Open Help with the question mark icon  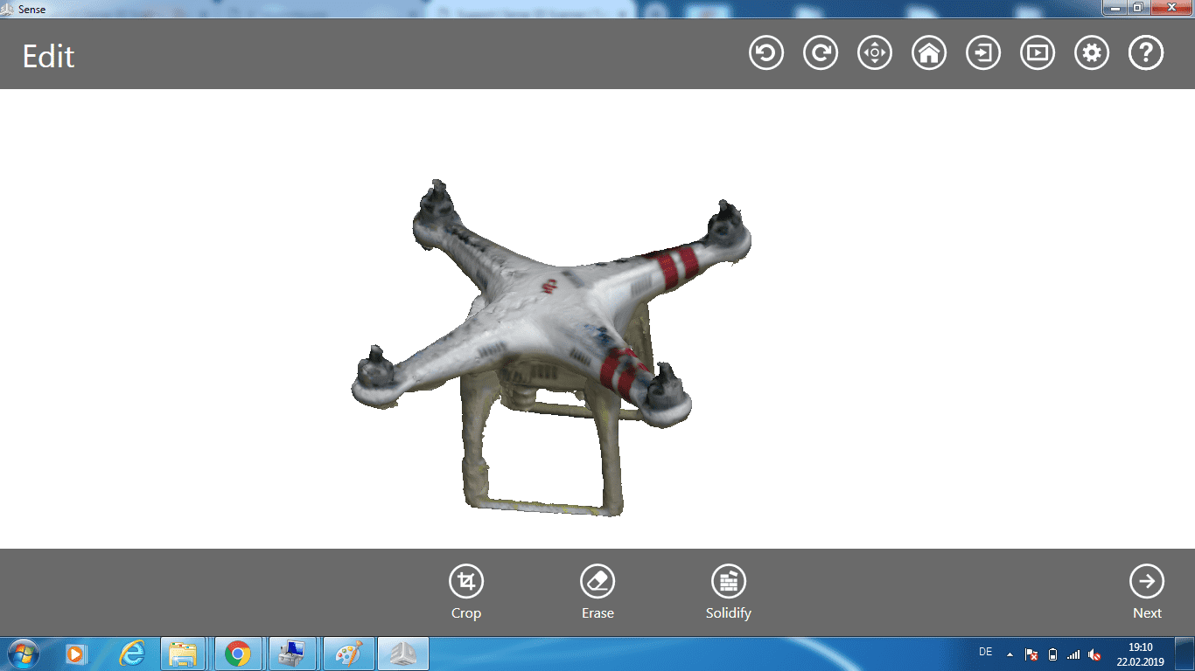(x=1146, y=53)
